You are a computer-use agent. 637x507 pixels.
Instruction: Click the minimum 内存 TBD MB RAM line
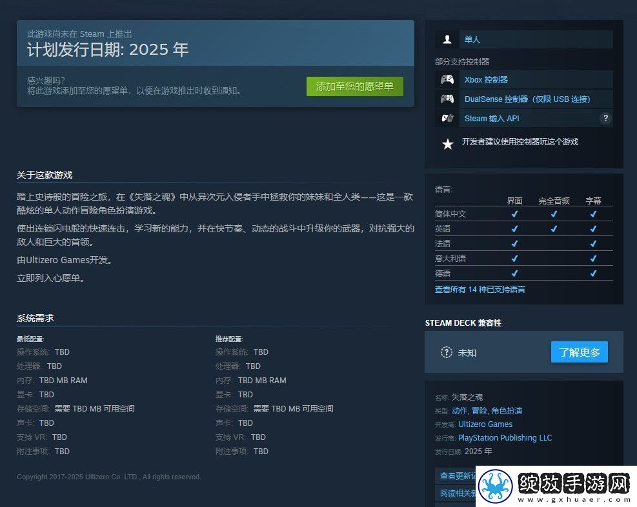pos(52,381)
